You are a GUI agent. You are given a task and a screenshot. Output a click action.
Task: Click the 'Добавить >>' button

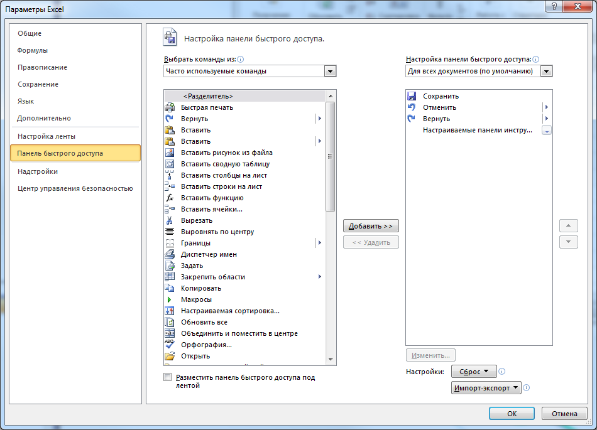coord(371,226)
